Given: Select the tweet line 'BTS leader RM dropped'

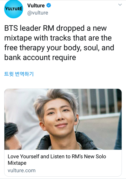Looking at the screenshot, I should click(55, 28).
